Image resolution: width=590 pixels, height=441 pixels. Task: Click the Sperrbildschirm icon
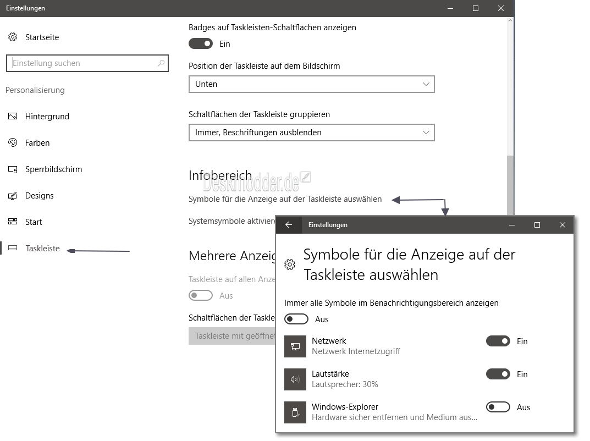click(x=13, y=169)
